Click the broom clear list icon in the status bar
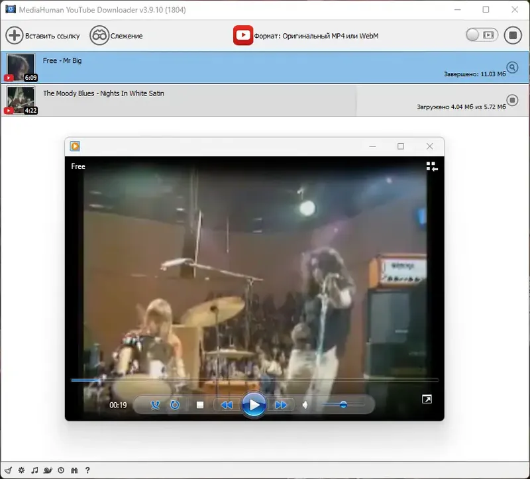Image resolution: width=530 pixels, height=479 pixels. 8,470
